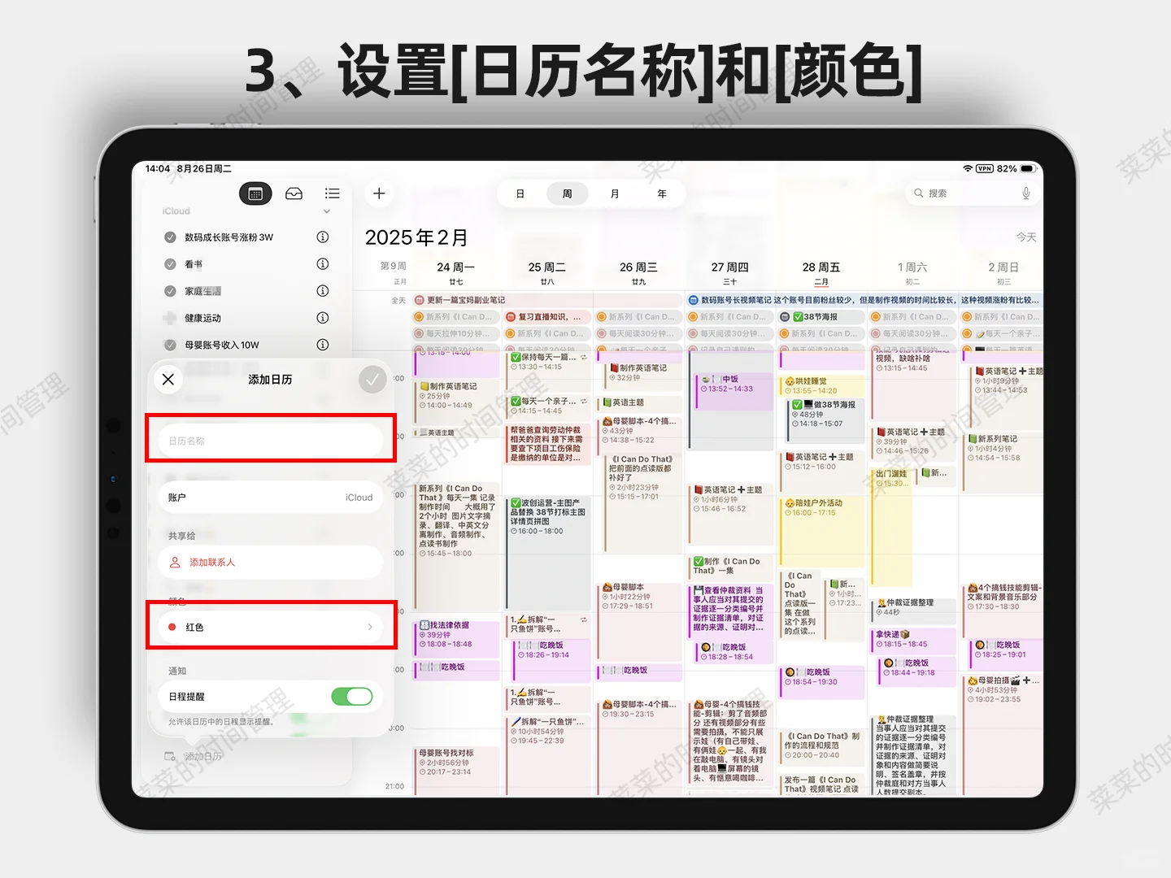Tap the Wi-Fi status icon
This screenshot has width=1171, height=878.
968,169
